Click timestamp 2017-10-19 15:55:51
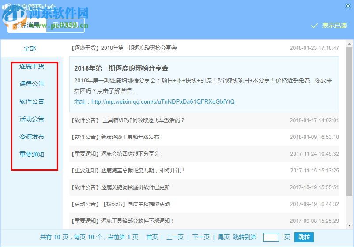Screen dimensions: 354x247 coord(314,187)
